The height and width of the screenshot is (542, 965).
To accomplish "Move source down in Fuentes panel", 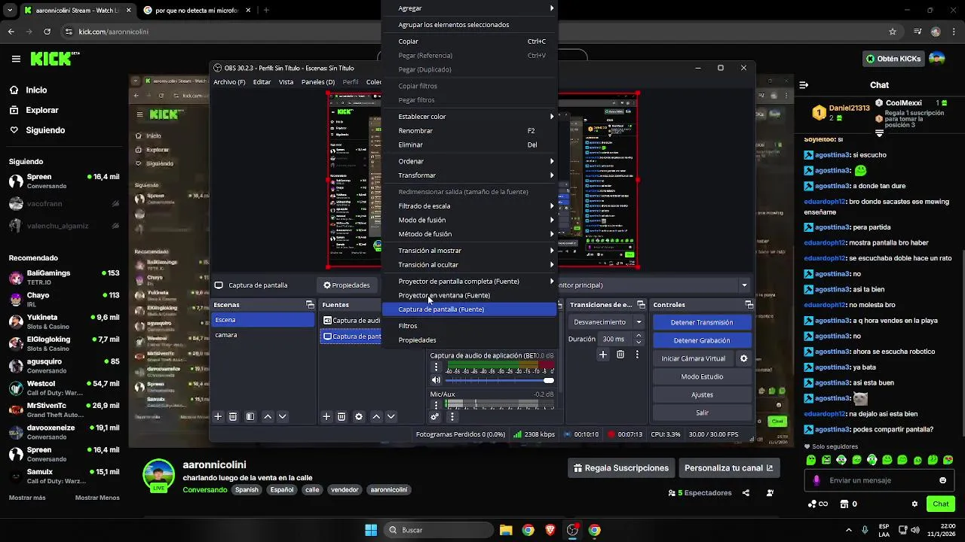I will click(x=391, y=416).
